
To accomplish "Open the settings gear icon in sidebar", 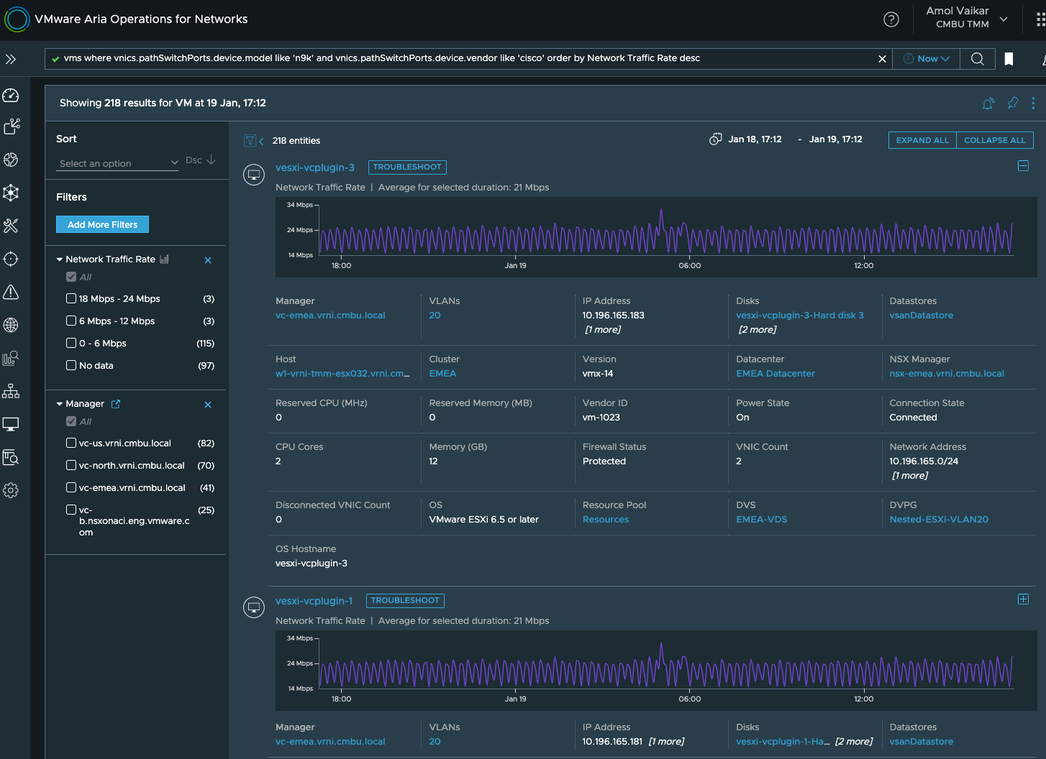I will click(11, 490).
